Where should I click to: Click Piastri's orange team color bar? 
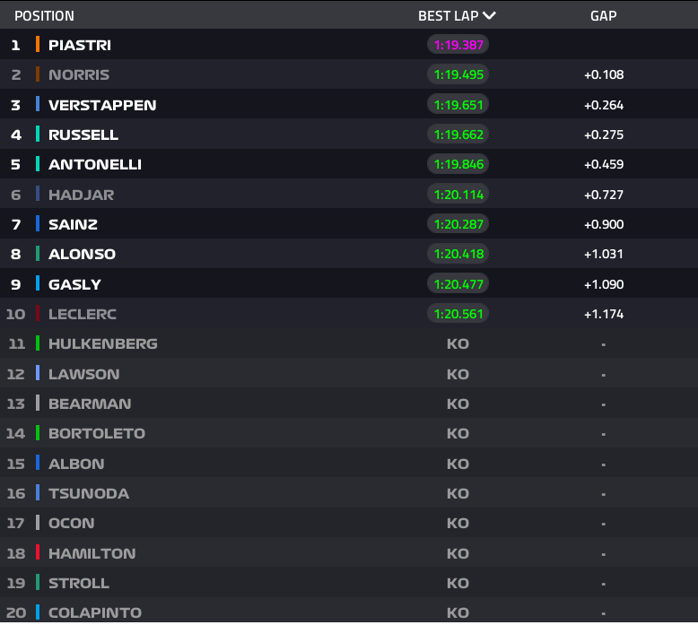[38, 44]
